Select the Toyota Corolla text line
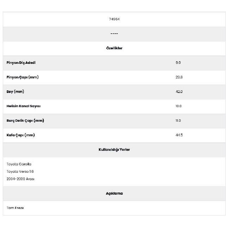 point(19,164)
